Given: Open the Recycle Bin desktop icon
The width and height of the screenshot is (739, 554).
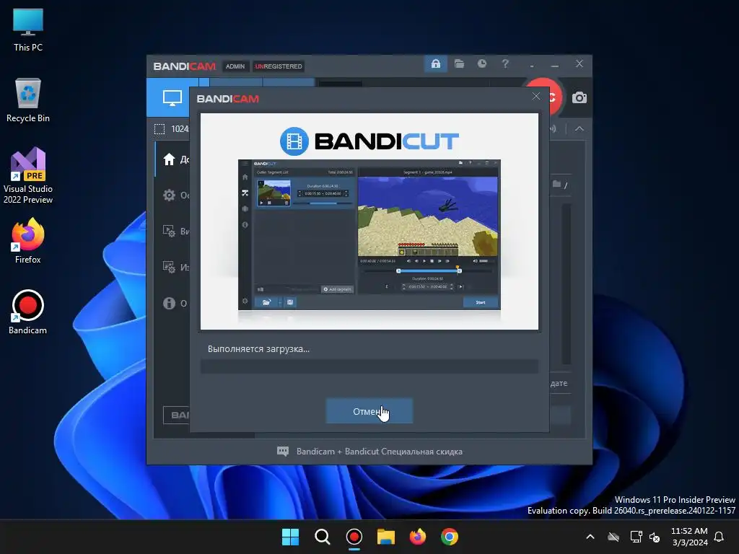Looking at the screenshot, I should [x=28, y=100].
